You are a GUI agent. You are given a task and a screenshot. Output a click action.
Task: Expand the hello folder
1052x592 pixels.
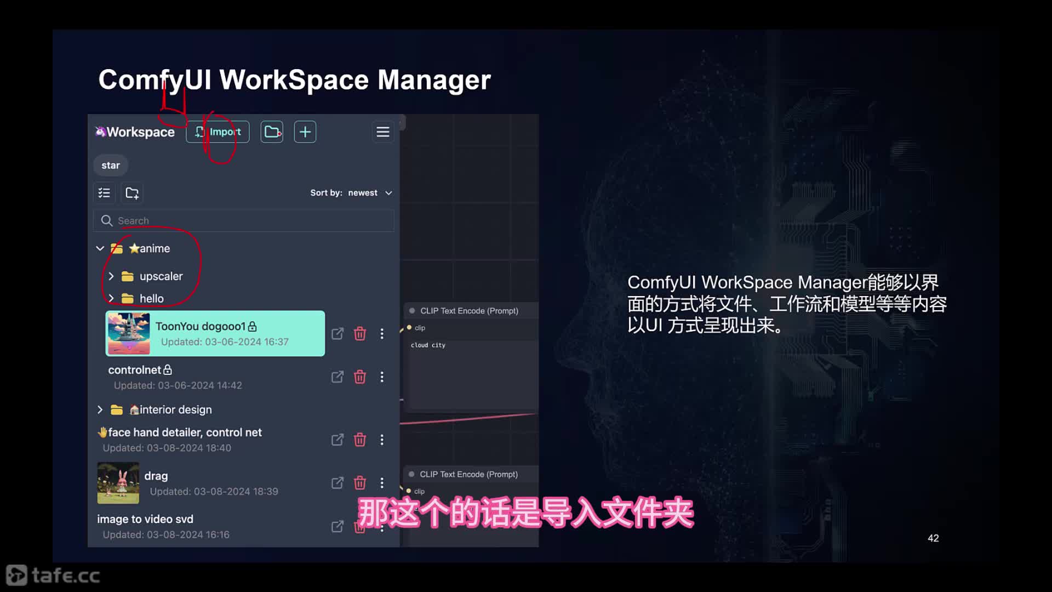pyautogui.click(x=111, y=298)
